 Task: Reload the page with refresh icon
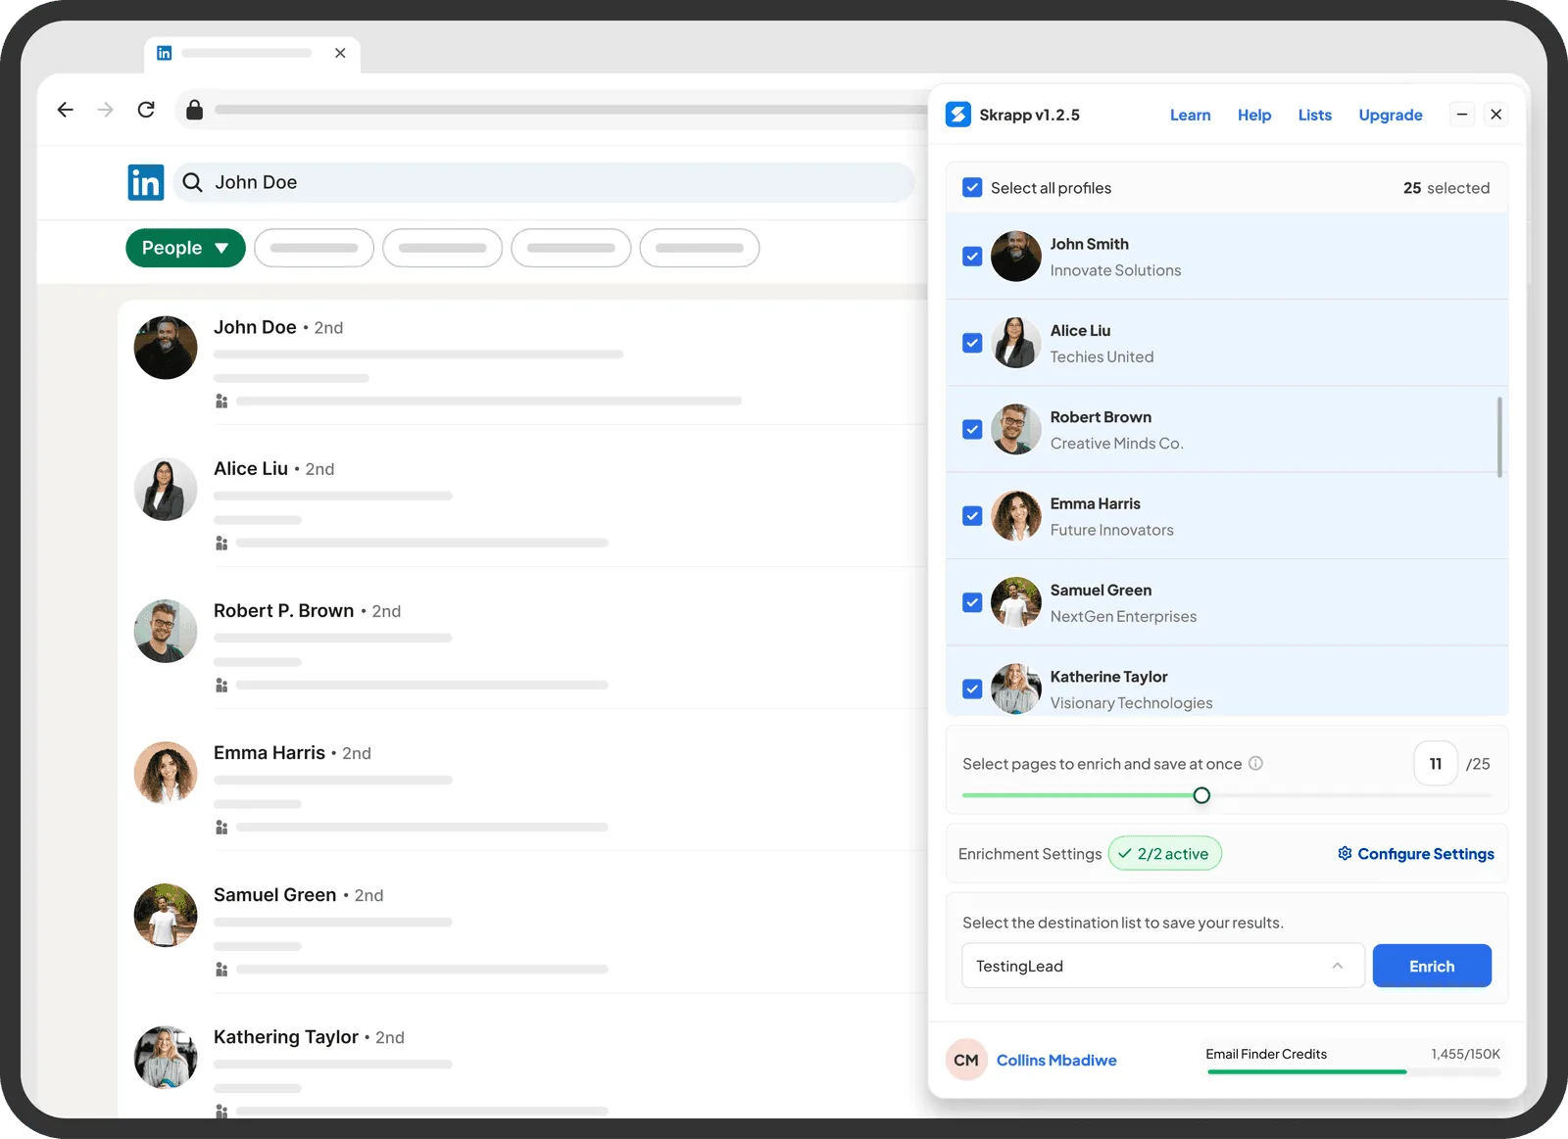coord(146,110)
